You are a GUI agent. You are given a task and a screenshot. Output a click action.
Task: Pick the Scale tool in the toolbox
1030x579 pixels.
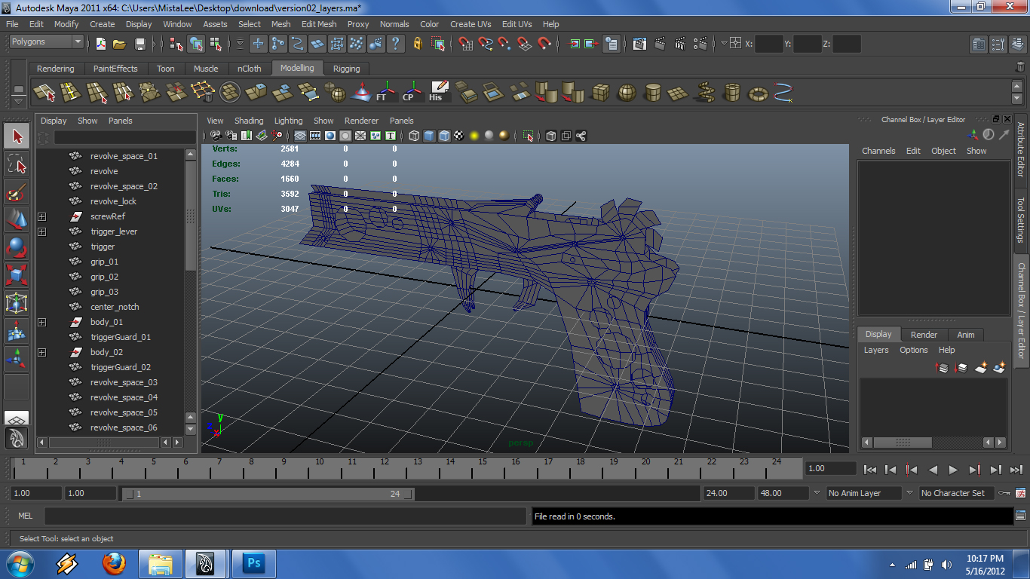(17, 275)
